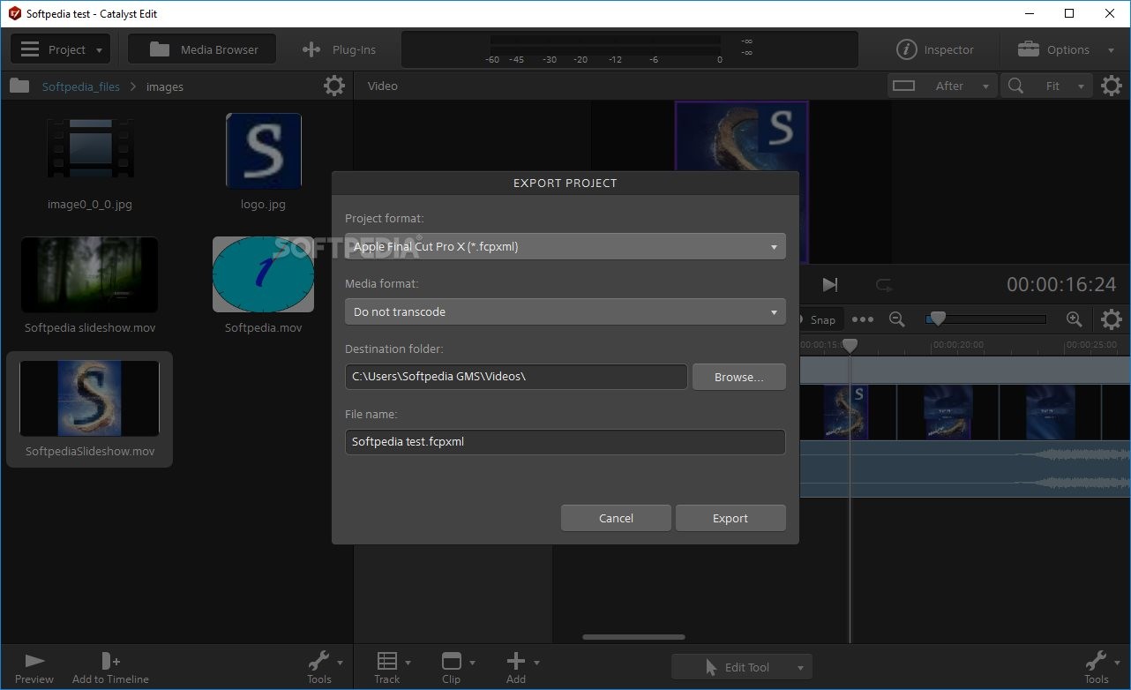Click the playhead marker on the ruler
The width and height of the screenshot is (1131, 690).
pos(850,346)
